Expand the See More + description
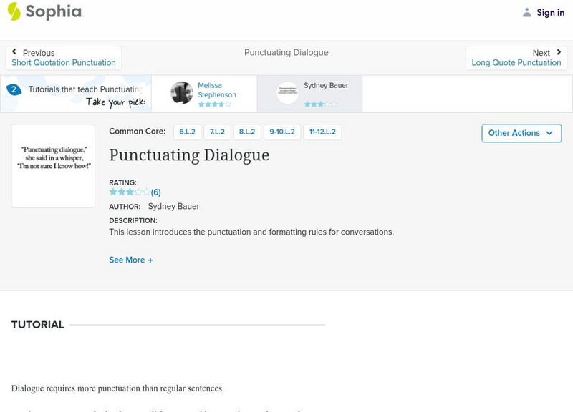 click(131, 260)
